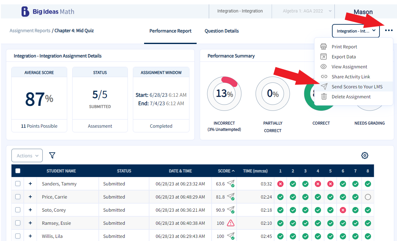Expand row details for Price, Carrie
This screenshot has height=241, width=397.
pyautogui.click(x=30, y=197)
